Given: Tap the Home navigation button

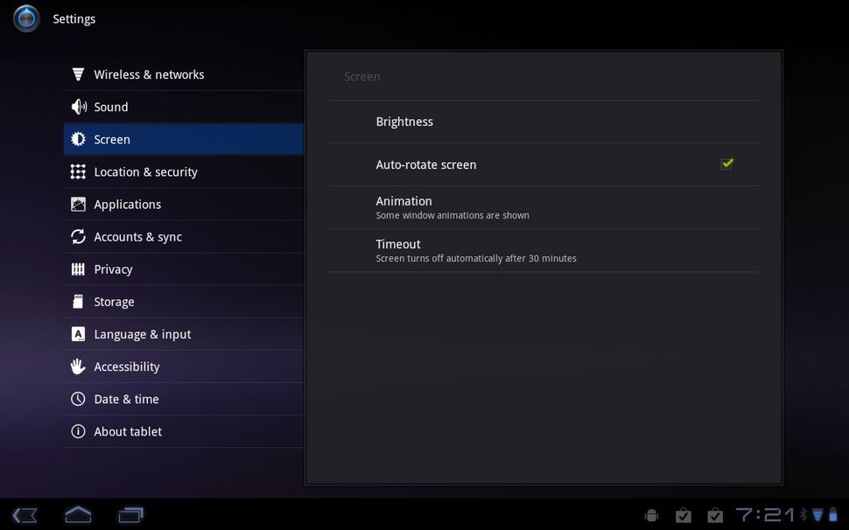Looking at the screenshot, I should [x=78, y=514].
